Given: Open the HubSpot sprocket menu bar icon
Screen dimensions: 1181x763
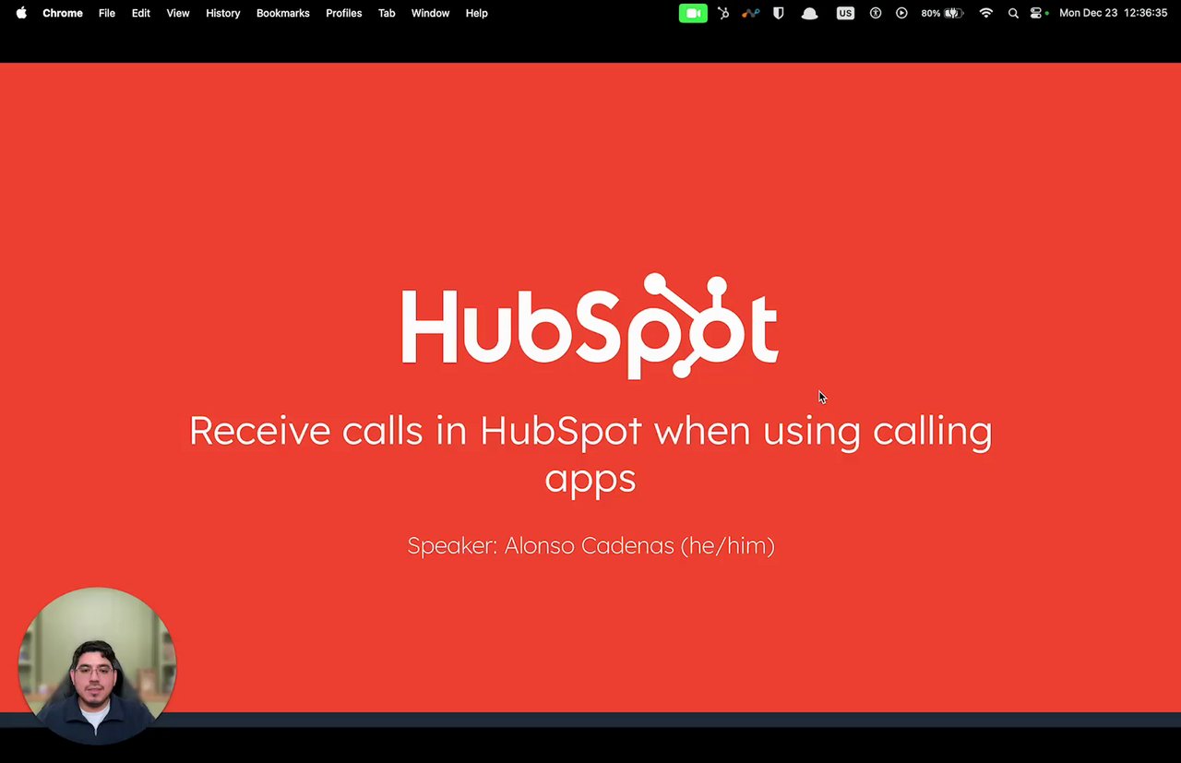Looking at the screenshot, I should coord(723,13).
